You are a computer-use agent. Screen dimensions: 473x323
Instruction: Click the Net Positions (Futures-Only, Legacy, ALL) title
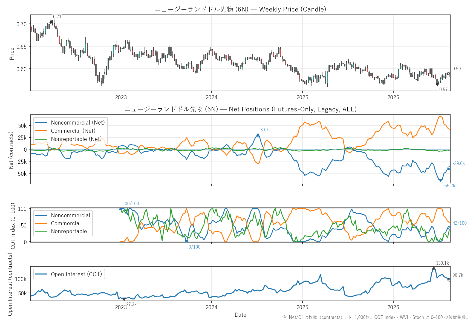point(241,109)
